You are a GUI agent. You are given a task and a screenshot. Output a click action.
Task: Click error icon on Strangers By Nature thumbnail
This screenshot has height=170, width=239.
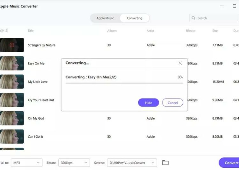pos(12,45)
